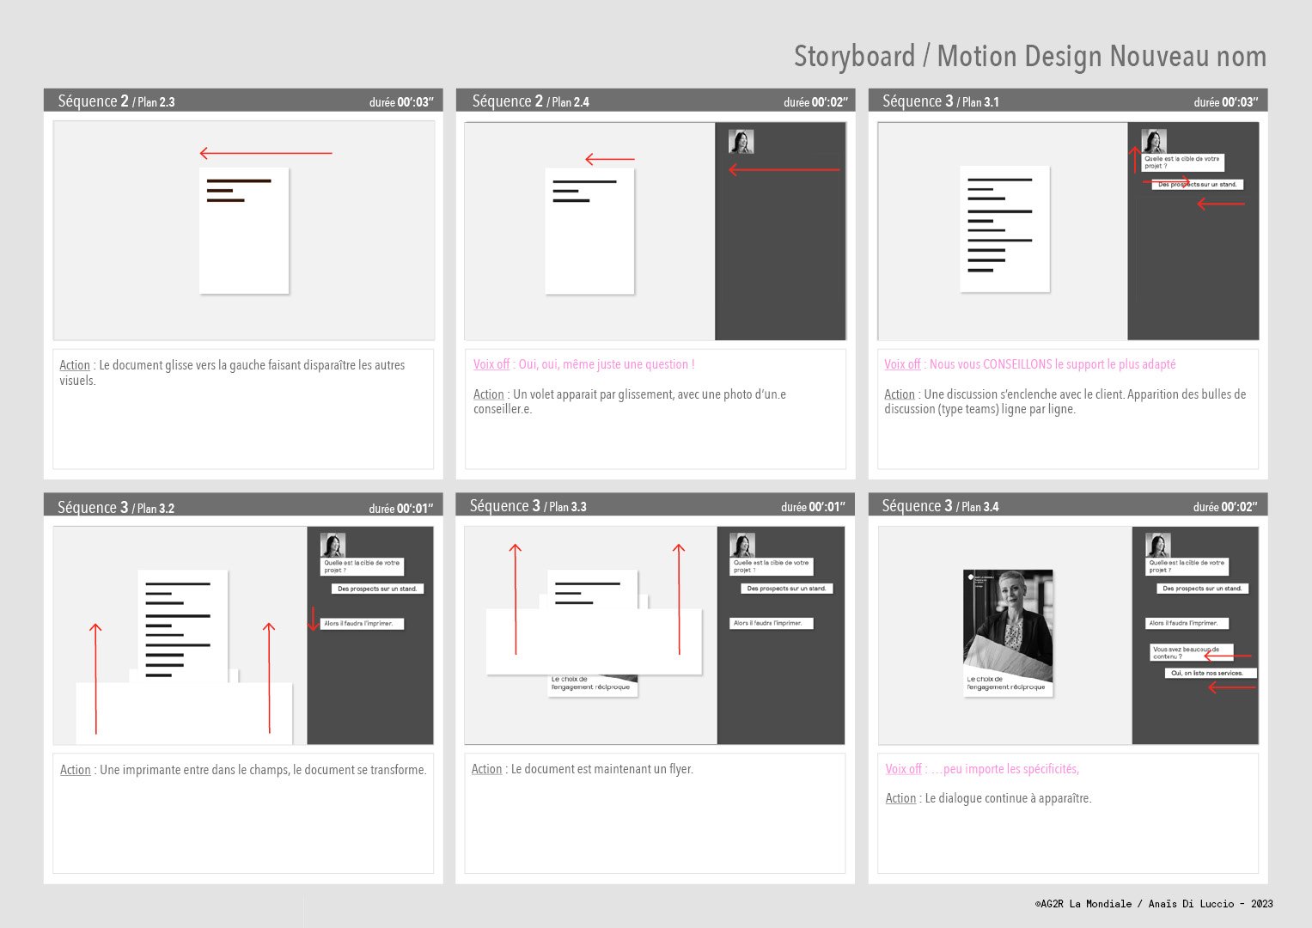Click the Action label in Plan 3.3

[x=486, y=769]
